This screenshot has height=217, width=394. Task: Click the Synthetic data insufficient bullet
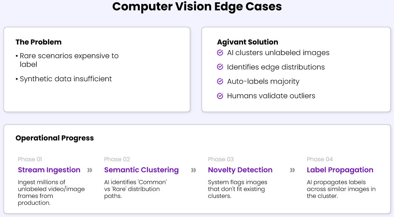66,79
